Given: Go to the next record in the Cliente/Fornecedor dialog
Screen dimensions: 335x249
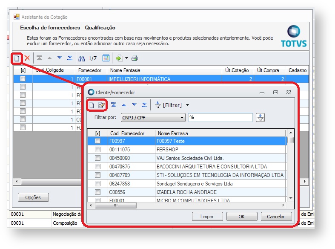Looking at the screenshot, I should tap(134, 104).
